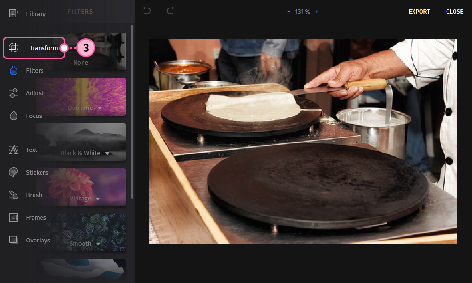Screen dimensions: 472x283
Task: Expand the Vintage filter dropdown arrow
Action: tap(98, 199)
